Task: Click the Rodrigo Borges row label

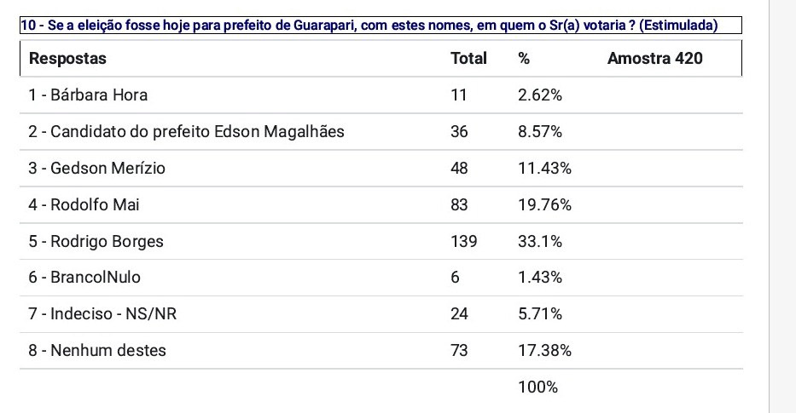Action: pyautogui.click(x=96, y=242)
